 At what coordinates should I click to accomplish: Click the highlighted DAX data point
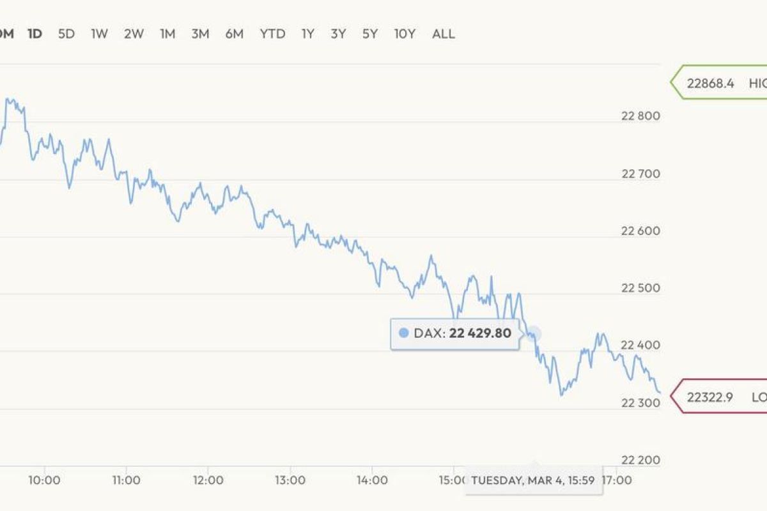coord(533,333)
